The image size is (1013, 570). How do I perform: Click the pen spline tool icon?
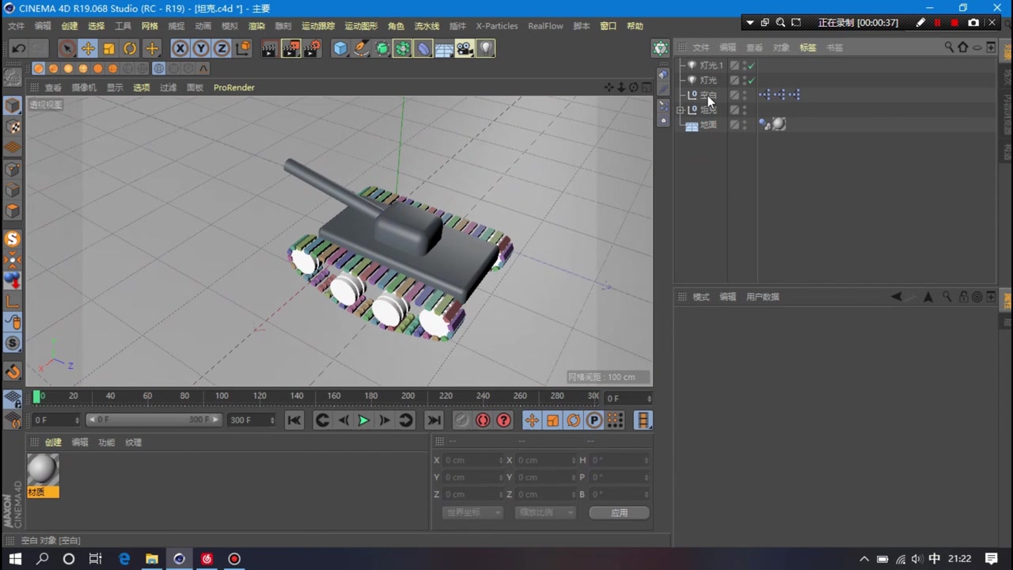click(361, 49)
